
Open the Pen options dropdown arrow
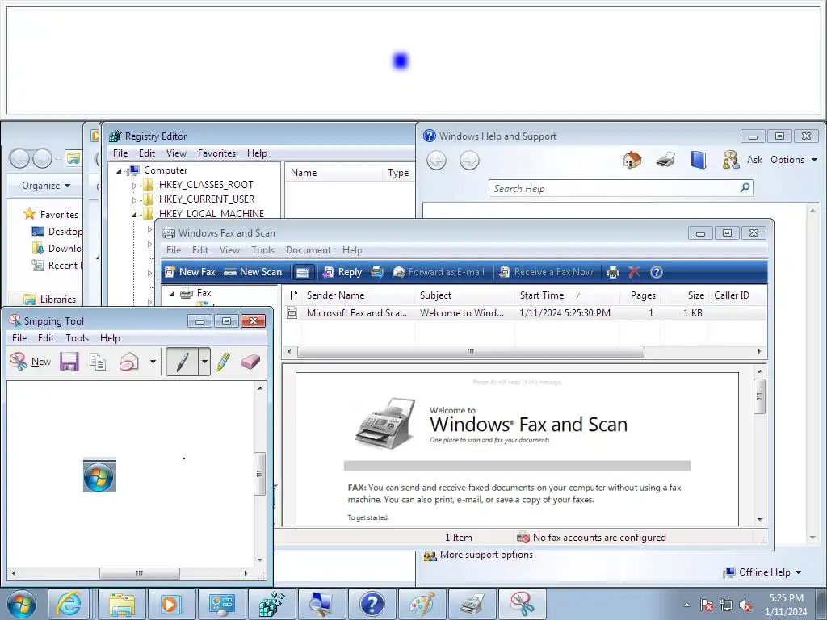coord(204,362)
